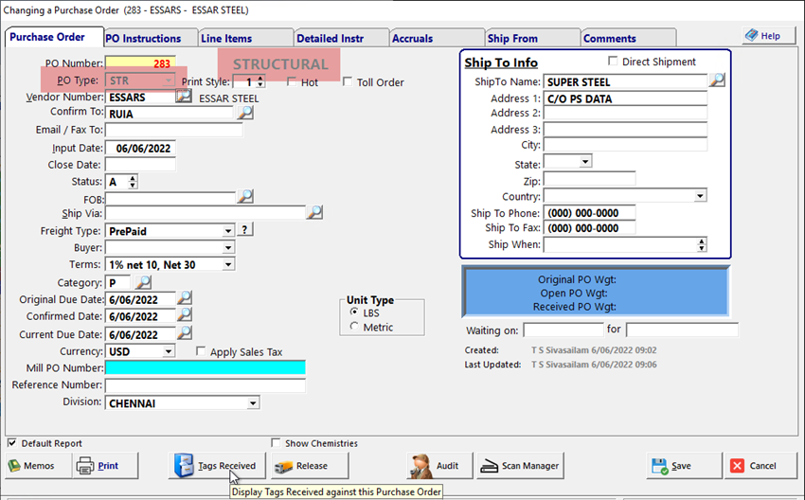Enable Apply Sales Tax checkbox

point(201,351)
